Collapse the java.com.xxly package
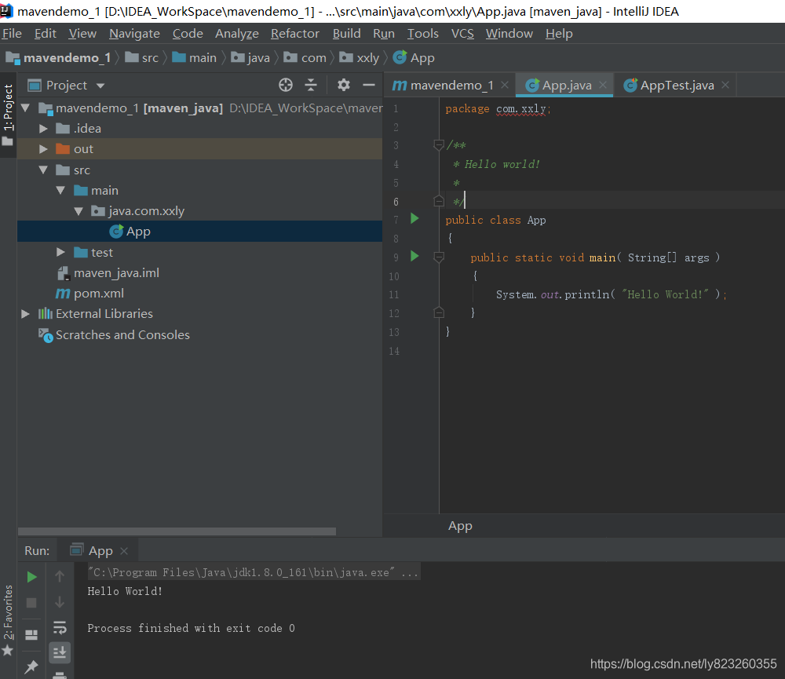 tap(78, 211)
